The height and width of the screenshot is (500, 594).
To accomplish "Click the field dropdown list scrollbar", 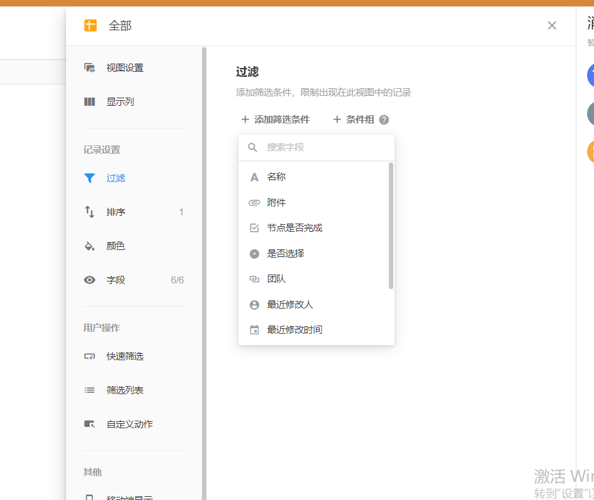I will point(391,225).
